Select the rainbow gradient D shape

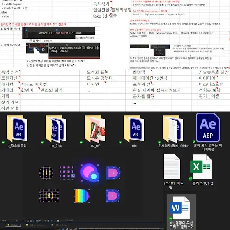coord(82,196)
